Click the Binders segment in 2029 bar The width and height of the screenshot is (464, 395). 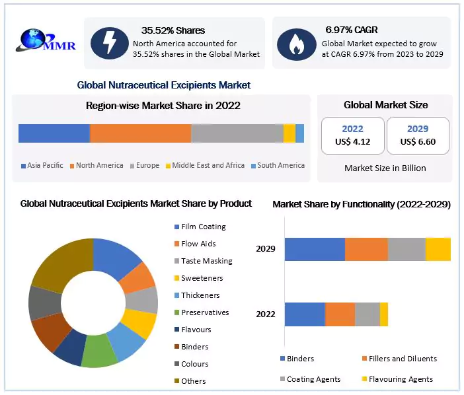point(315,249)
